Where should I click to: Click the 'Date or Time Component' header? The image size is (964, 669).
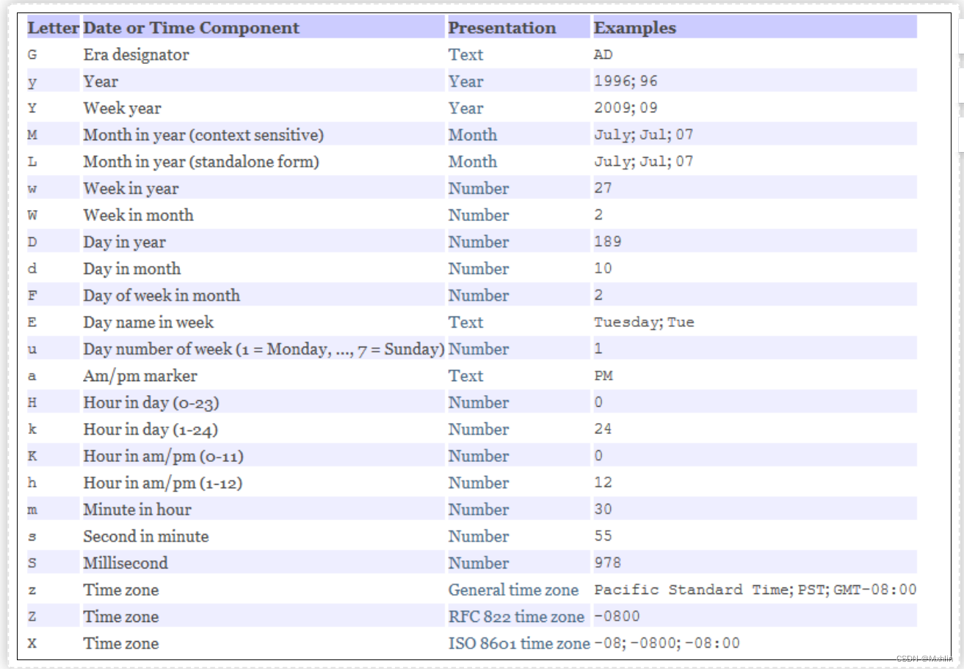pyautogui.click(x=191, y=28)
